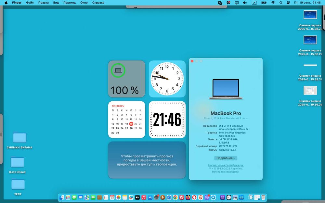Viewport: 325px width, 203px height.
Task: Launch Photos from the dock
Action: 118,197
